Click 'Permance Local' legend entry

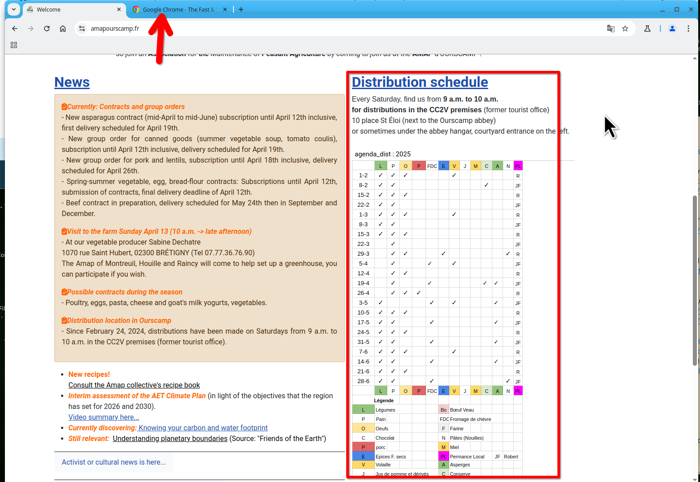click(467, 457)
